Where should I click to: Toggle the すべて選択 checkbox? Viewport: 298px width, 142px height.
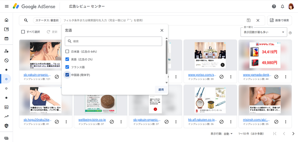click(23, 32)
